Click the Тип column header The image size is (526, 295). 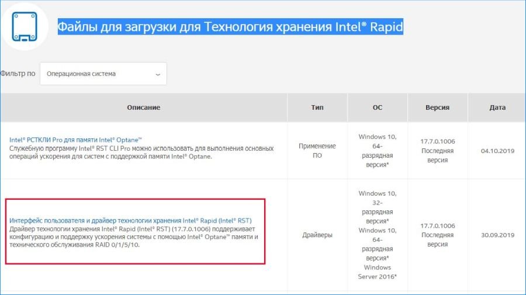pyautogui.click(x=317, y=107)
